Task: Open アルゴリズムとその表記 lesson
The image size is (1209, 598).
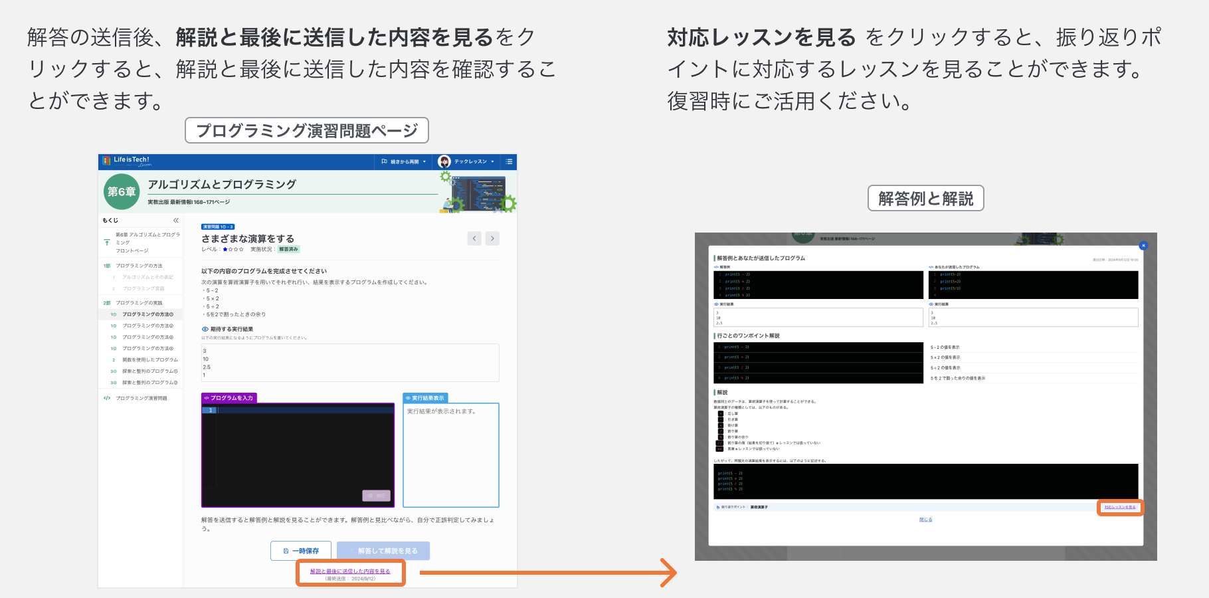Action: 147,277
